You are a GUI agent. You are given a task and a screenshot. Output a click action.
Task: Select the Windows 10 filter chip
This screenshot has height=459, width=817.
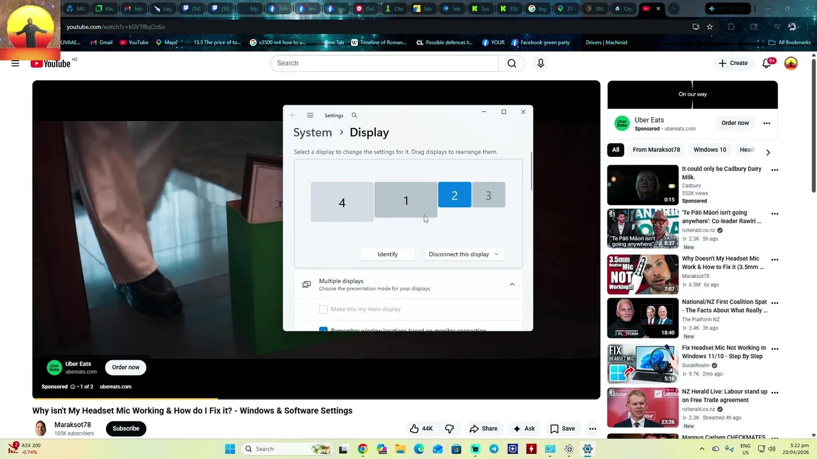pyautogui.click(x=710, y=150)
